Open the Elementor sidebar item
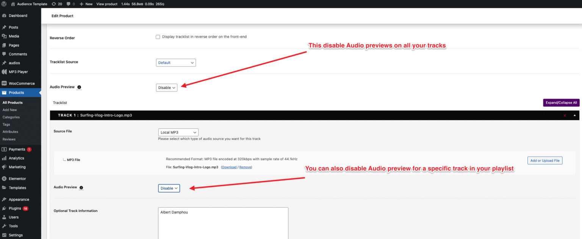The height and width of the screenshot is (239, 582). tap(18, 178)
